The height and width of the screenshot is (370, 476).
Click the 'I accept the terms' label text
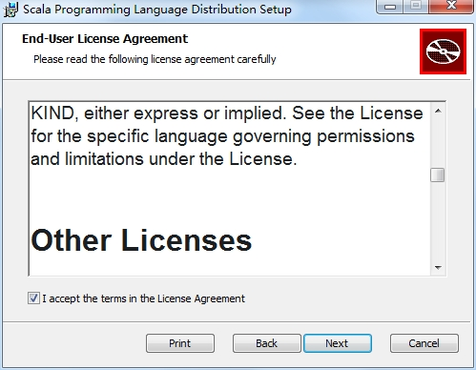[x=143, y=298]
